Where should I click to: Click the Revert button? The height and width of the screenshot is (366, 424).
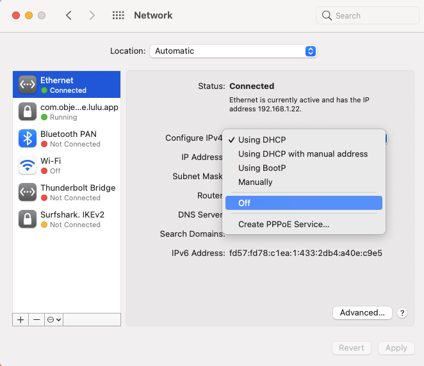pyautogui.click(x=351, y=348)
